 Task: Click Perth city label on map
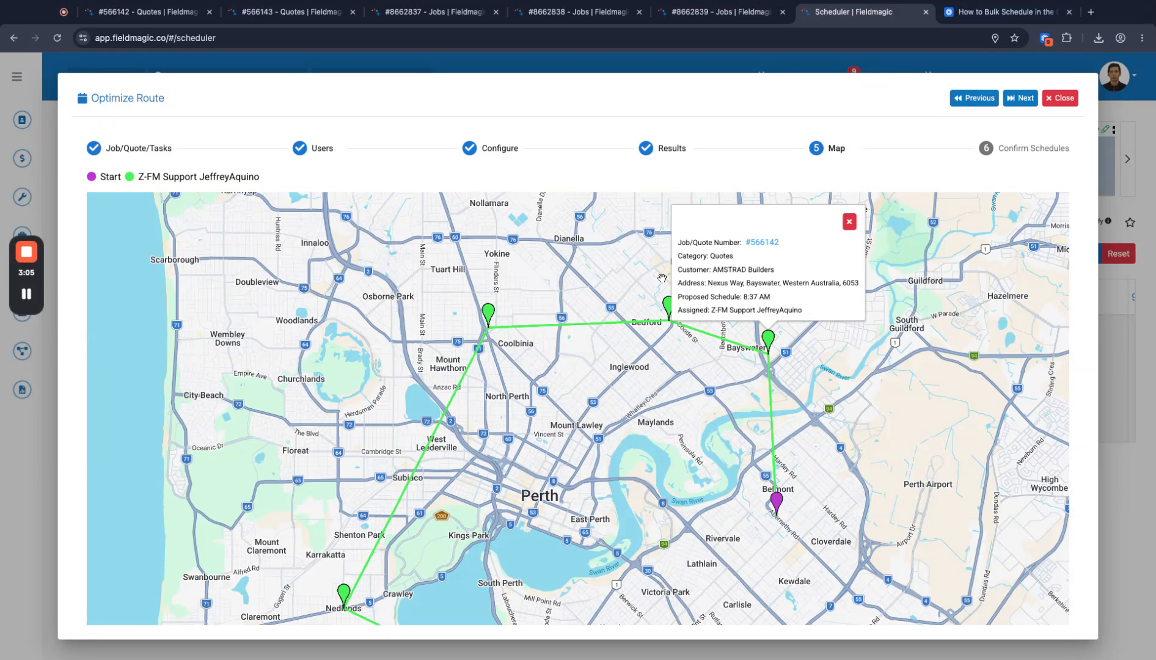pos(540,496)
